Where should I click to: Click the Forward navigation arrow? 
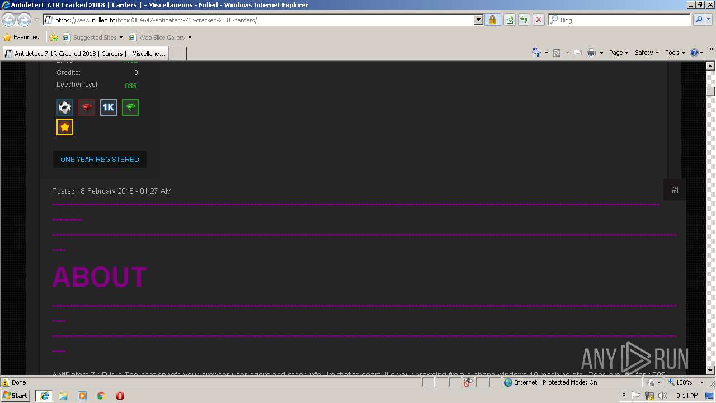[24, 20]
